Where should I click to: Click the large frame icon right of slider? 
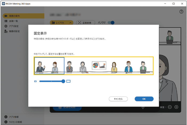click(68, 81)
